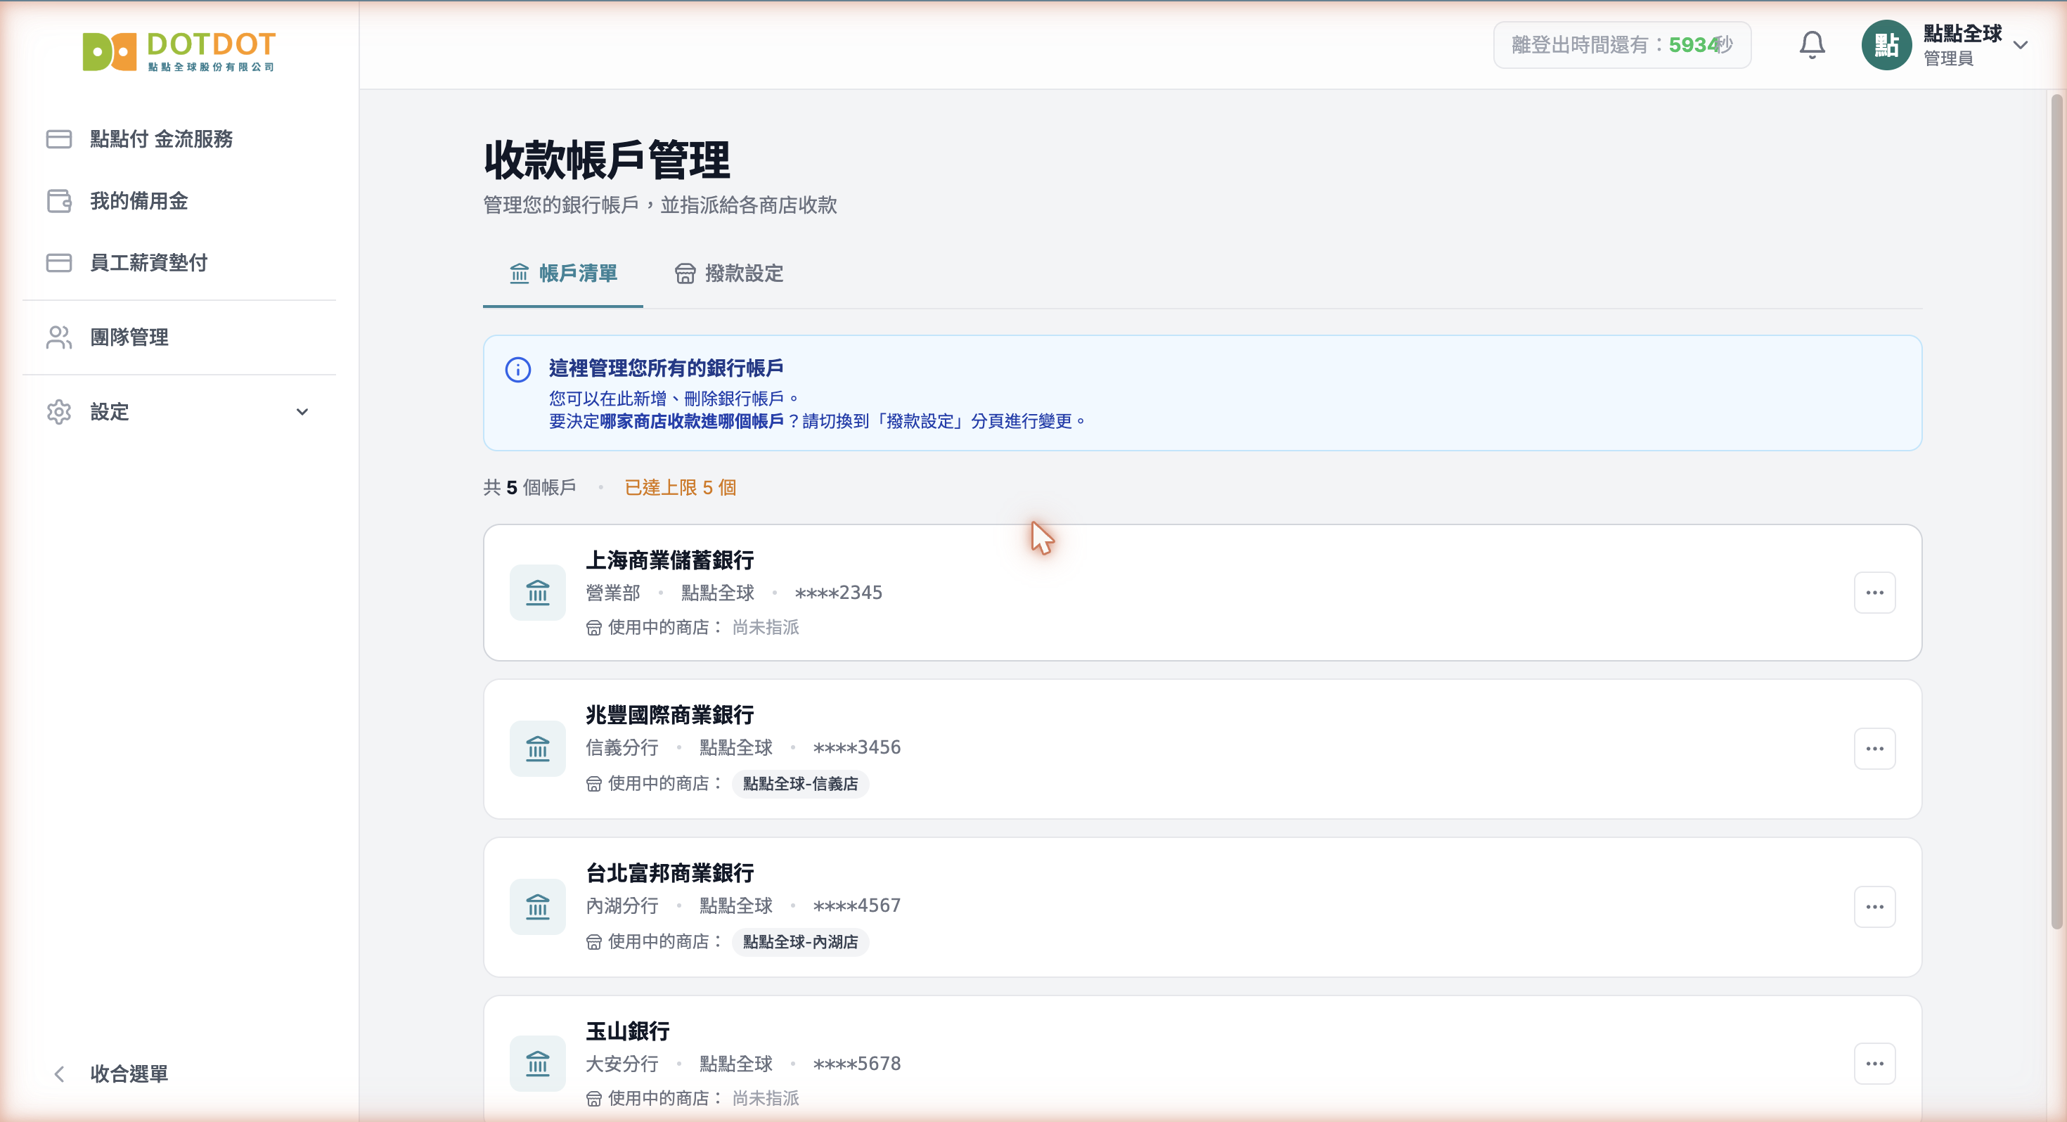Image resolution: width=2067 pixels, height=1122 pixels.
Task: Click the card icon beside 點點付 金流服務
Action: 58,139
